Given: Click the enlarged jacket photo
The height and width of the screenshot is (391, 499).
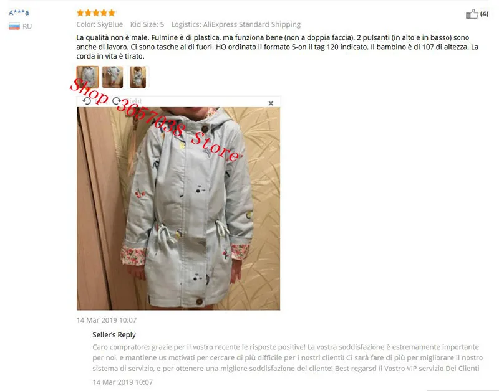Looking at the screenshot, I should pyautogui.click(x=178, y=209).
